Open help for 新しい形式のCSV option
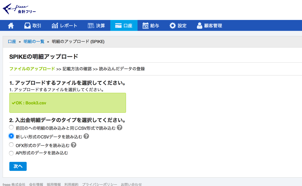The width and height of the screenshot is (302, 186). 86,136
